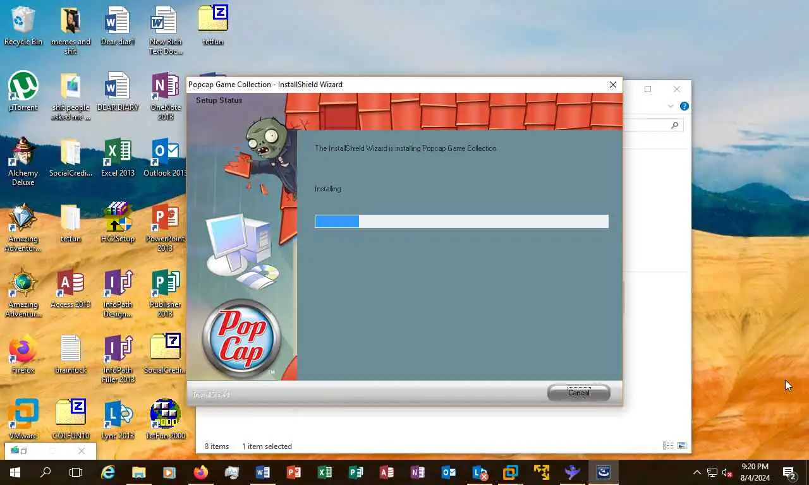Click the muted volume tray icon

727,472
